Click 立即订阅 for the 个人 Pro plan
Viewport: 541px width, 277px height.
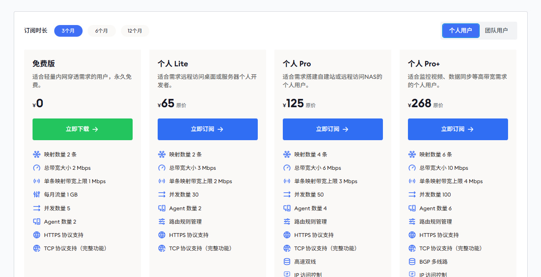333,129
